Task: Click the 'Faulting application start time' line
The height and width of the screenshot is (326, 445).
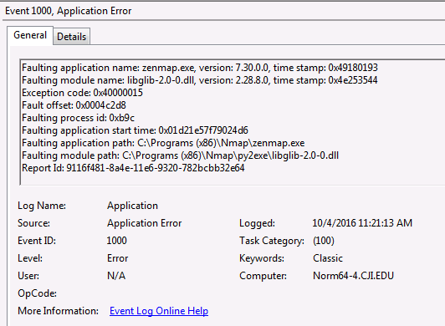Action: 135,130
